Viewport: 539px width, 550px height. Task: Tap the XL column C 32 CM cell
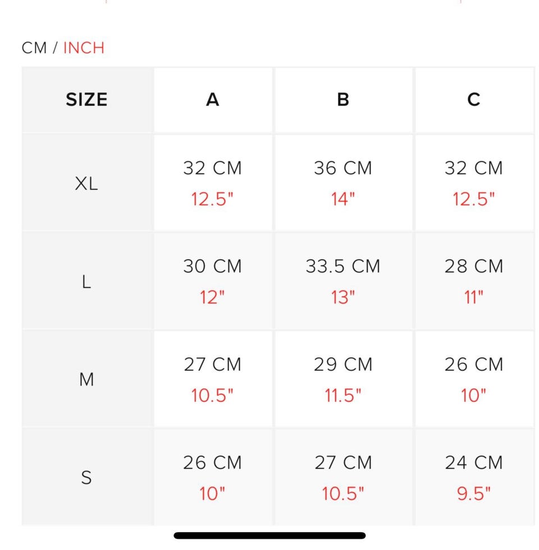[474, 183]
